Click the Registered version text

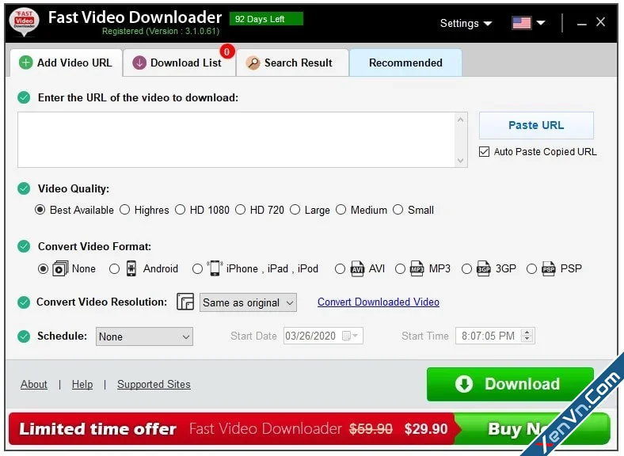(161, 31)
